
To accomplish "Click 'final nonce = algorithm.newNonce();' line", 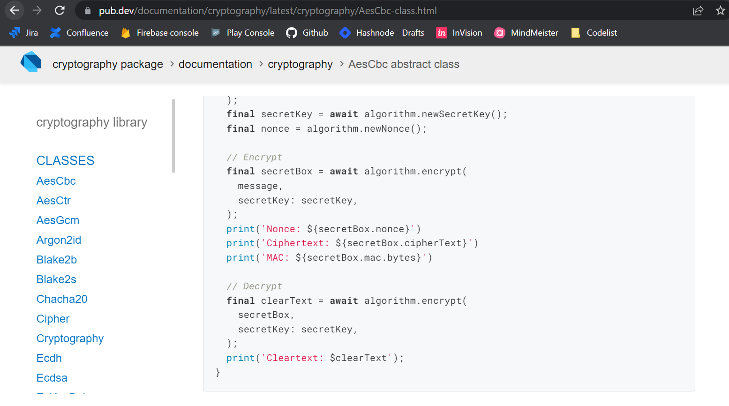I will tap(326, 128).
